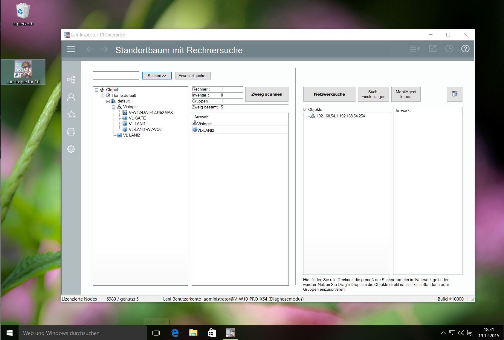Open the hamburger menu
Image resolution: width=504 pixels, height=340 pixels.
pos(71,49)
